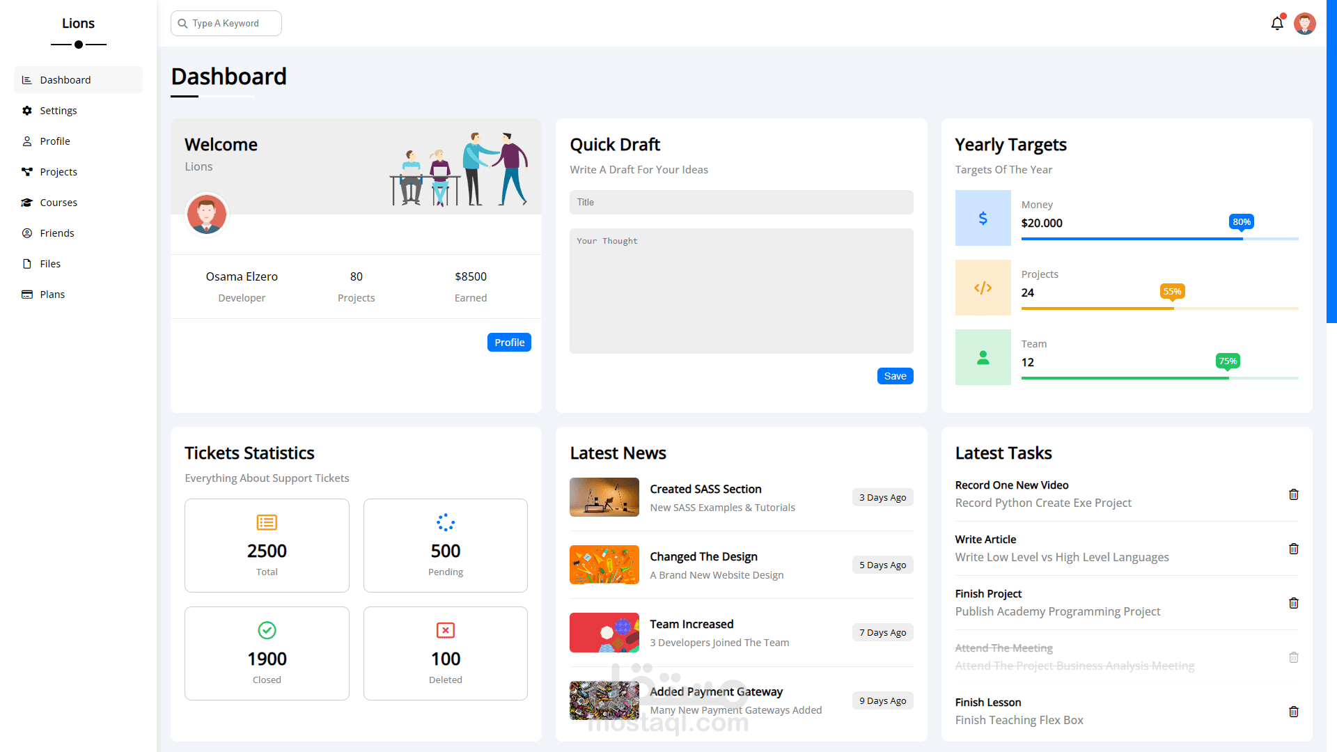
Task: Click the 7 Days Ago label
Action: [x=882, y=632]
